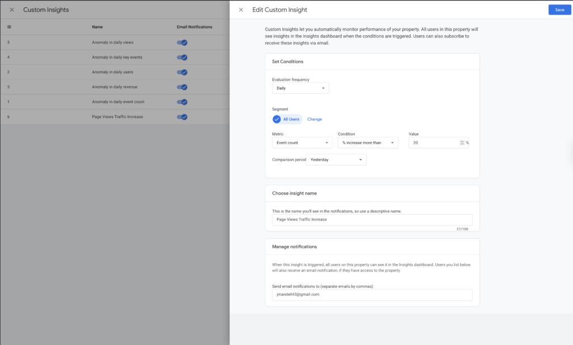Close the Edit Custom Insight panel

coord(241,10)
